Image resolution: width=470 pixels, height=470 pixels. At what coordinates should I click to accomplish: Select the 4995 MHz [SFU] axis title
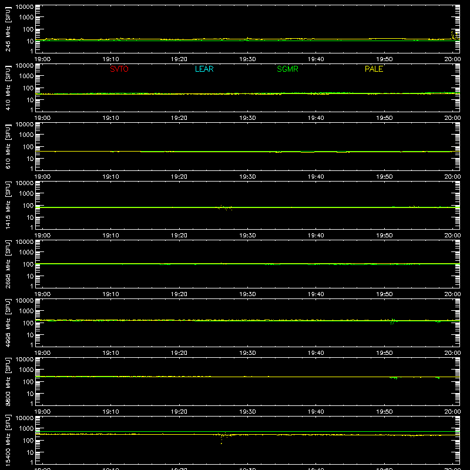click(x=8, y=323)
